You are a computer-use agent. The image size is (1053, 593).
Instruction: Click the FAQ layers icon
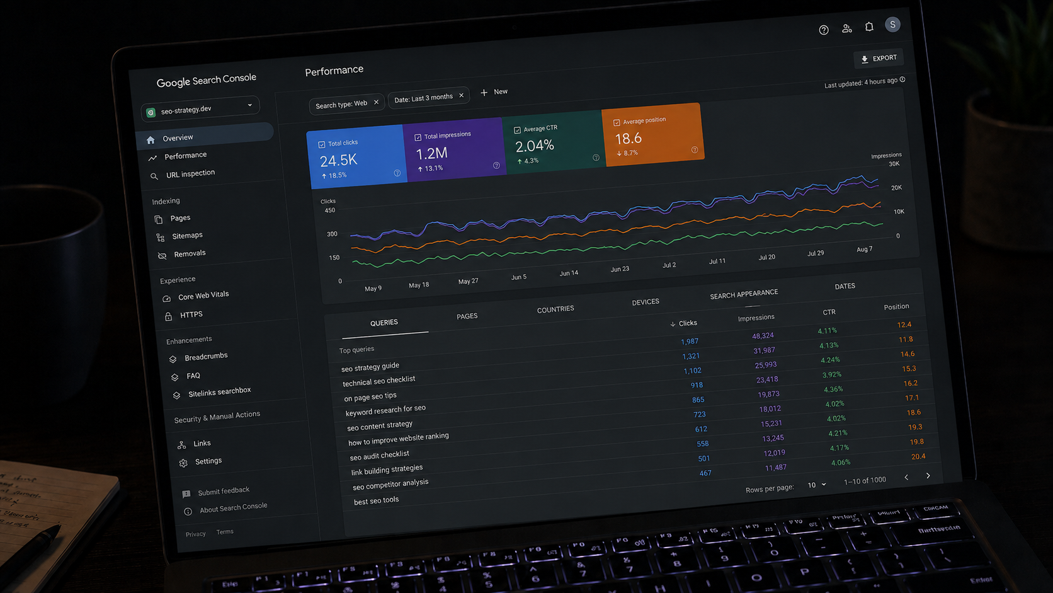pos(175,377)
